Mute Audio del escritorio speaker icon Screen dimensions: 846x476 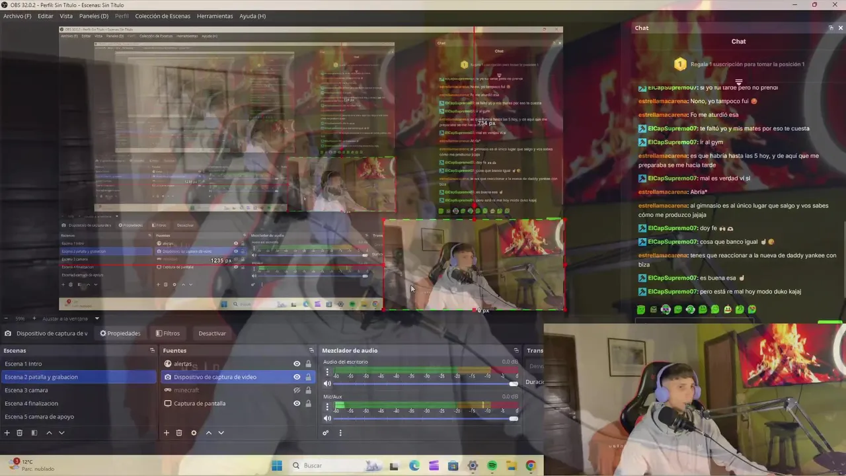327,384
